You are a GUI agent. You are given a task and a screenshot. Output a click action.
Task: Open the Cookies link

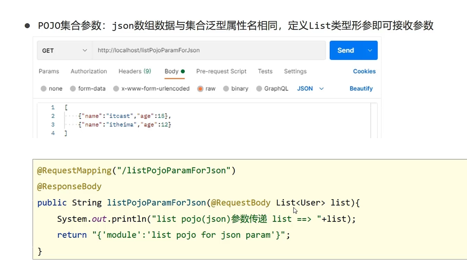(364, 71)
